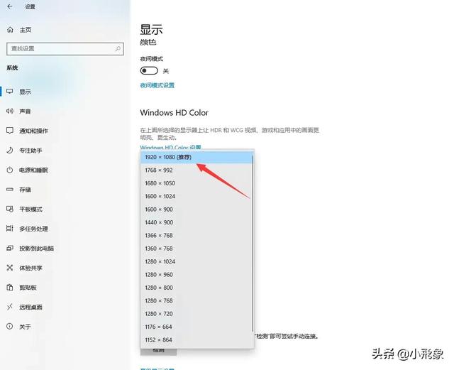Click the 关于 info icon

pyautogui.click(x=10, y=327)
